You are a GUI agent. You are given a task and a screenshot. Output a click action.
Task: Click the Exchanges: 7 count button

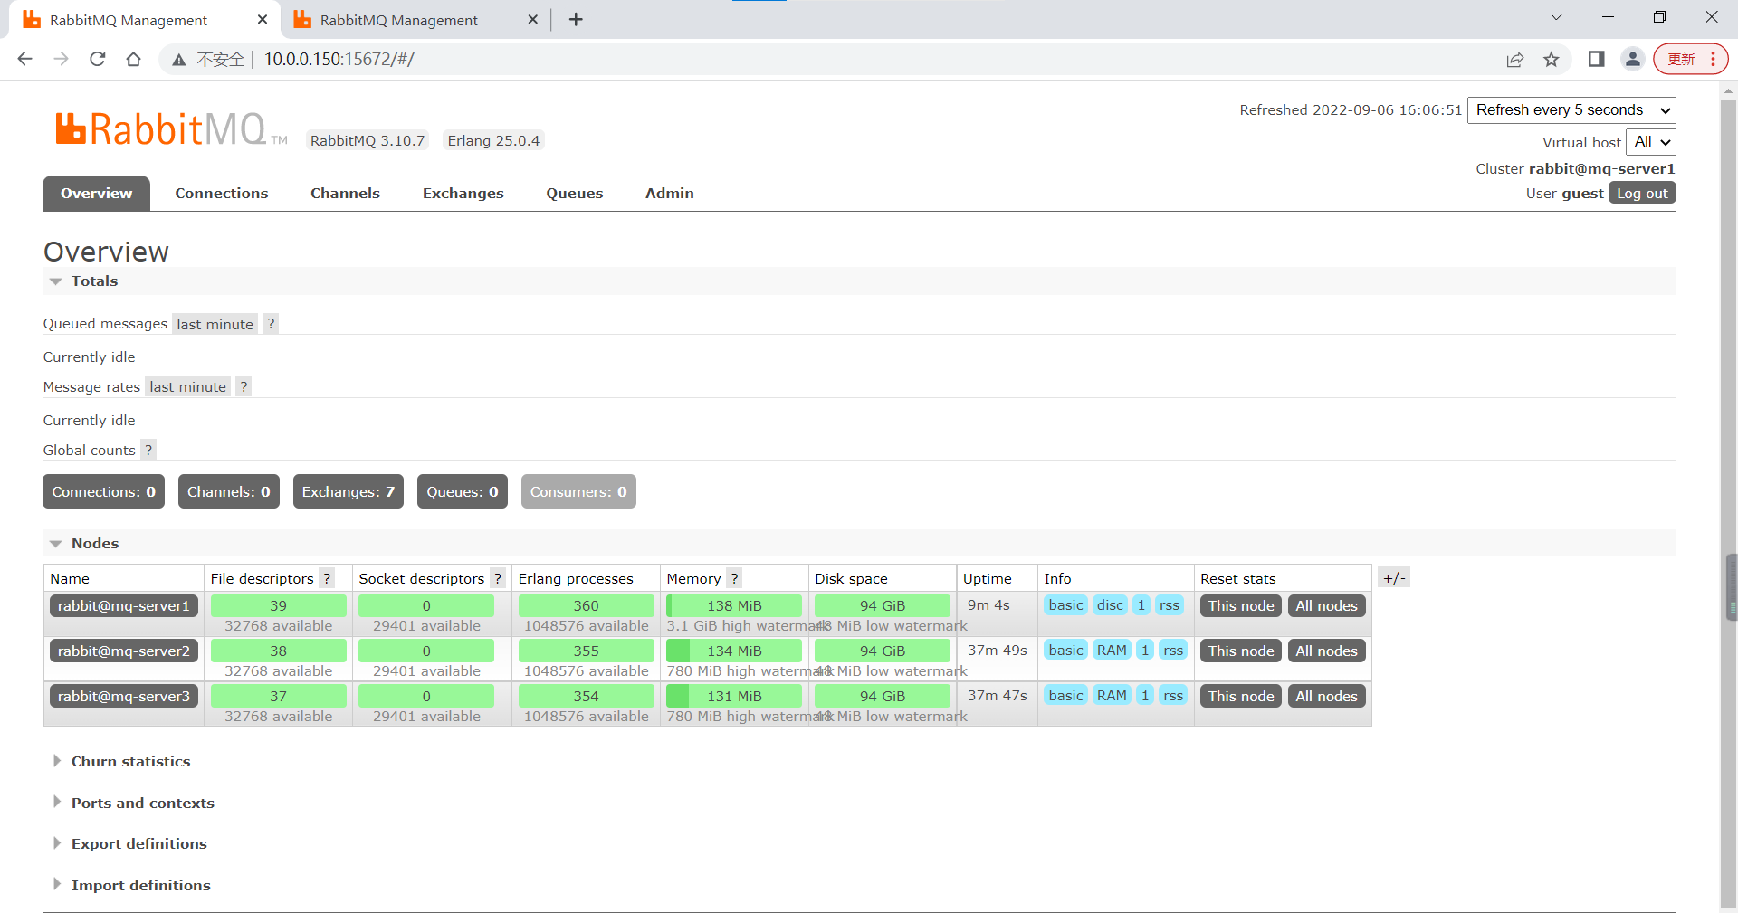[x=349, y=491]
